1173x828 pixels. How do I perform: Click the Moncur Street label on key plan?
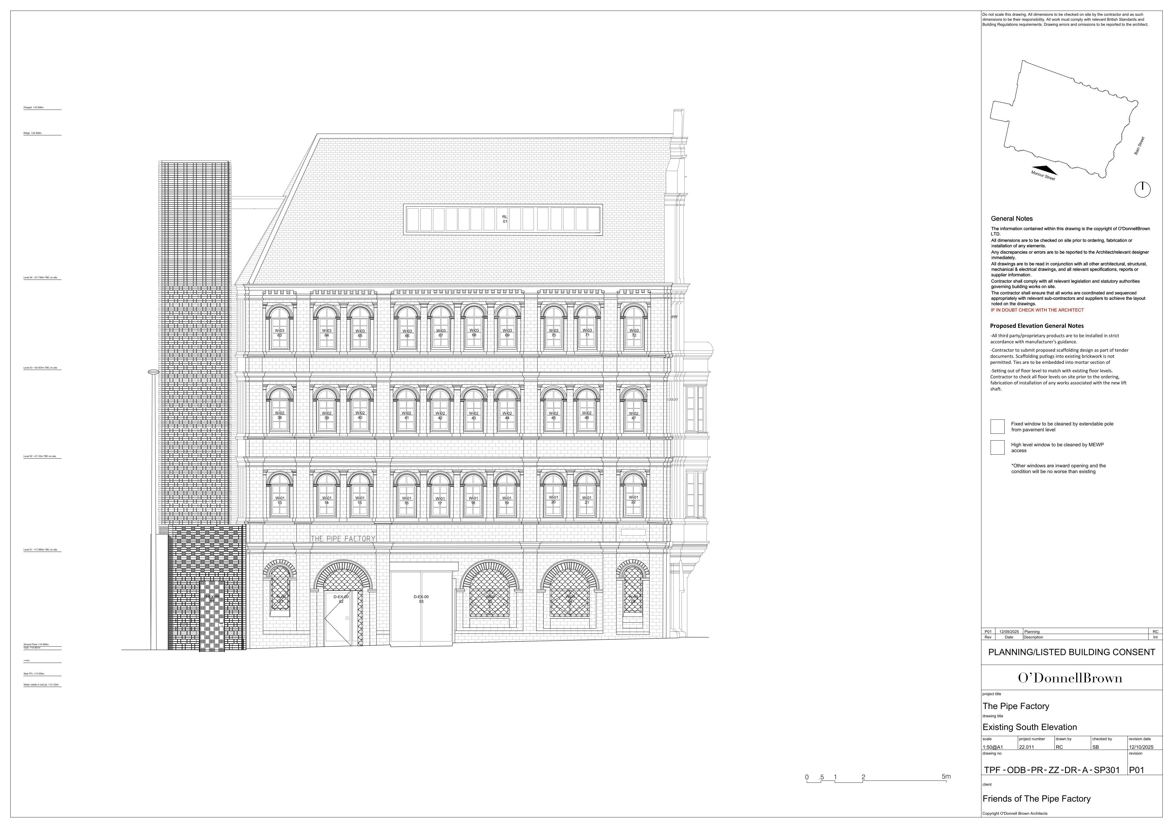coord(1043,176)
